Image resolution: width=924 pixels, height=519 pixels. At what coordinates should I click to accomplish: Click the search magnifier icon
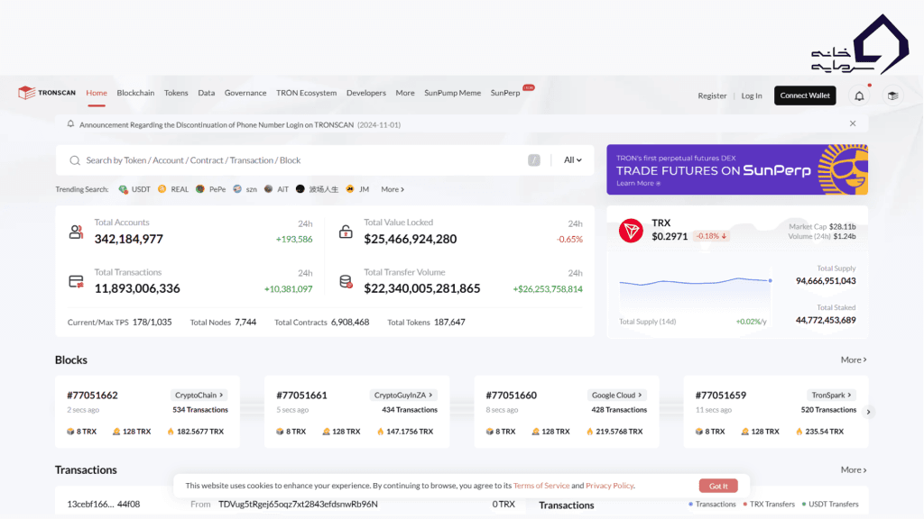point(75,160)
